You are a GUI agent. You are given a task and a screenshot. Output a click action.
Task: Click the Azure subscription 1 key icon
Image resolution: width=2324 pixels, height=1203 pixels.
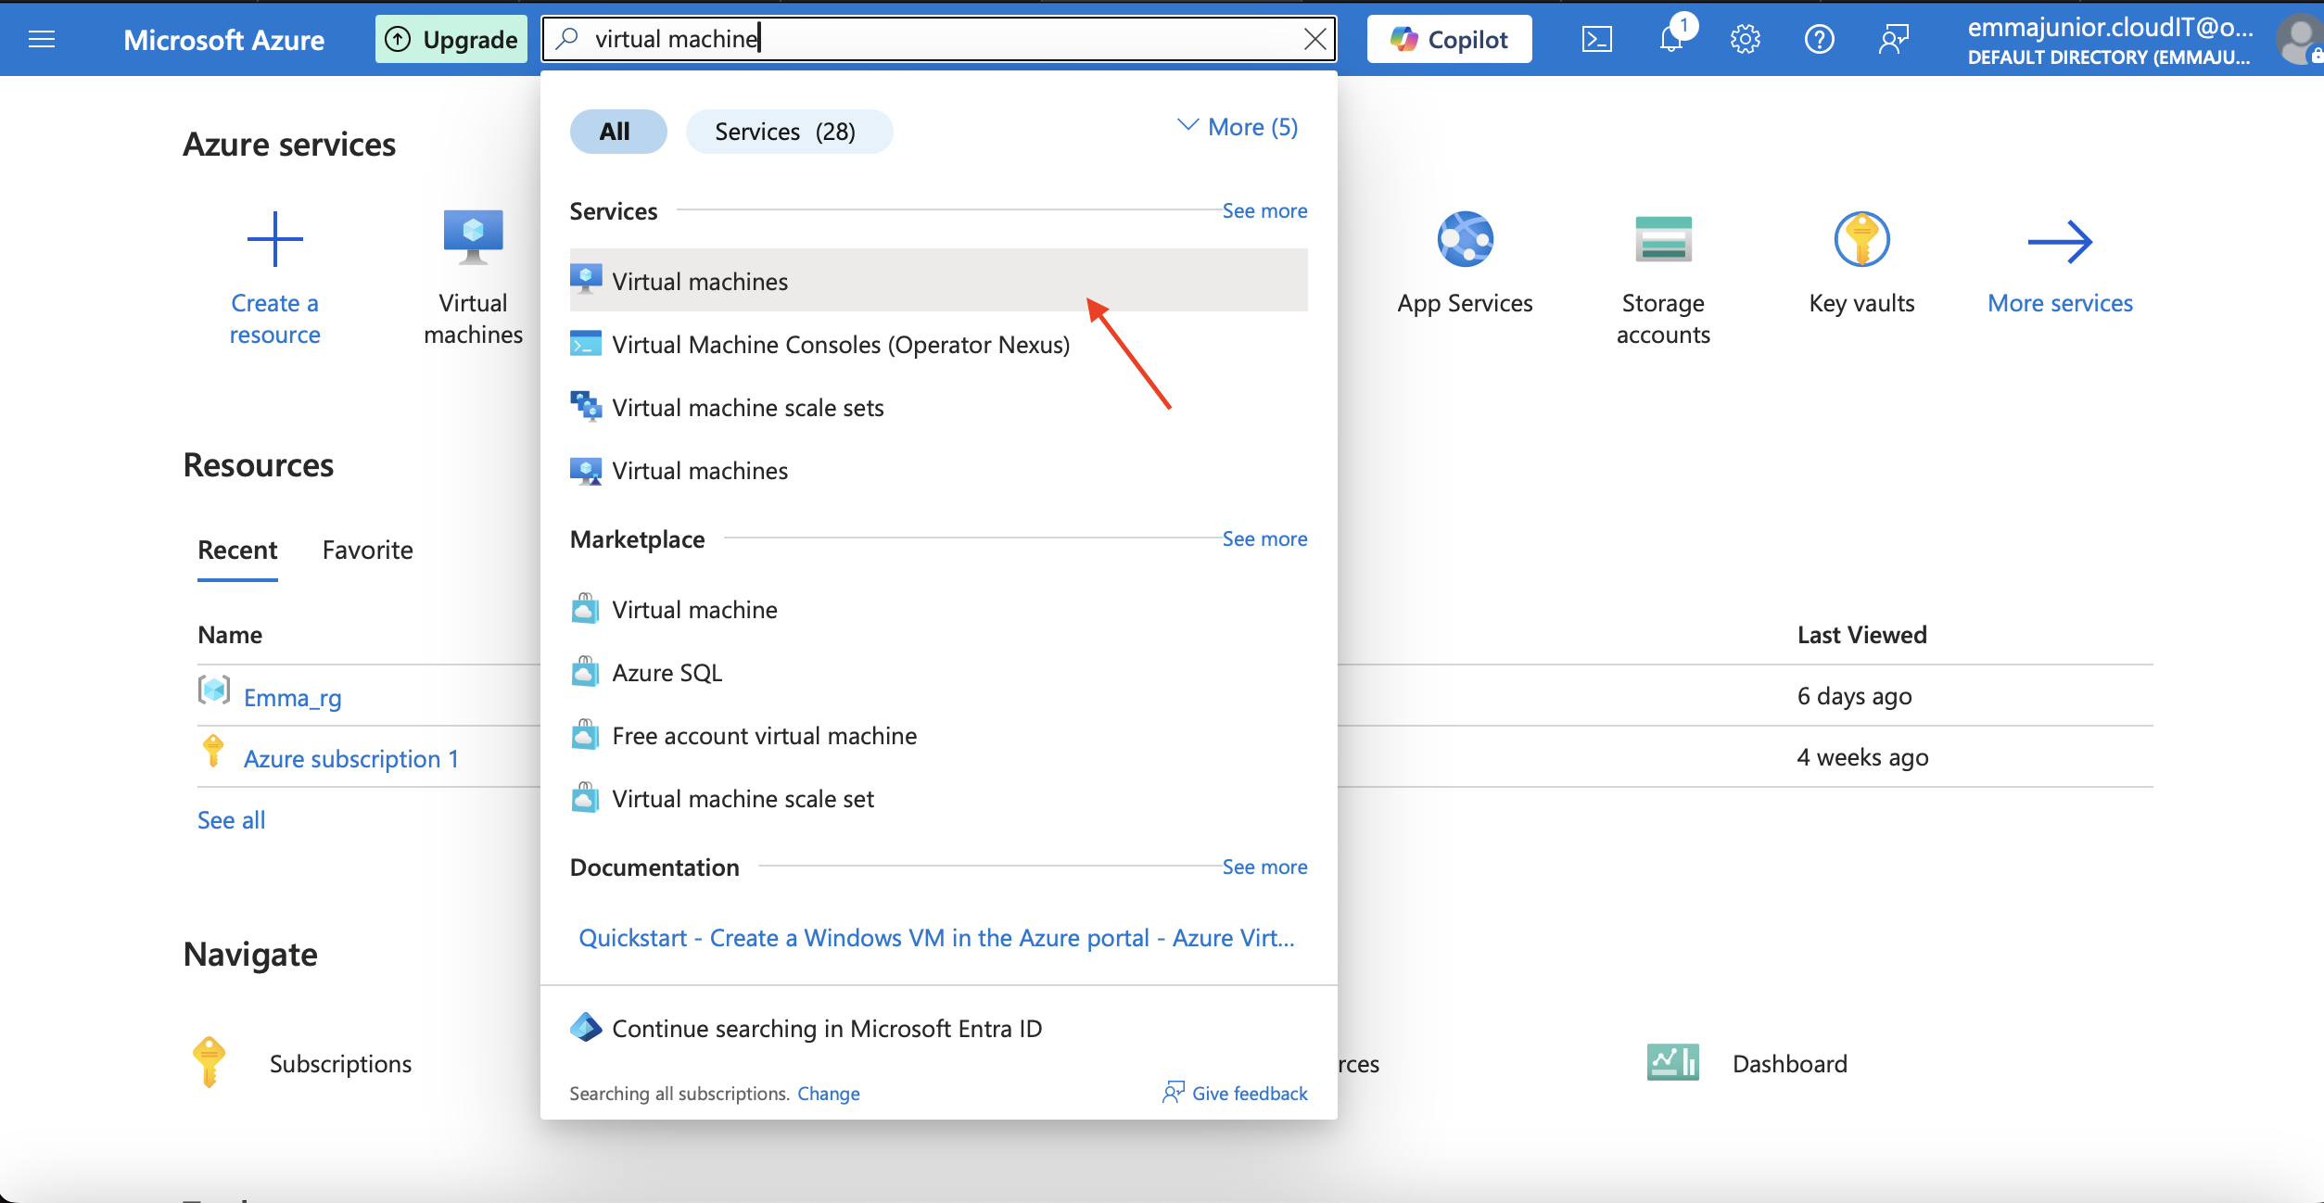pyautogui.click(x=213, y=752)
